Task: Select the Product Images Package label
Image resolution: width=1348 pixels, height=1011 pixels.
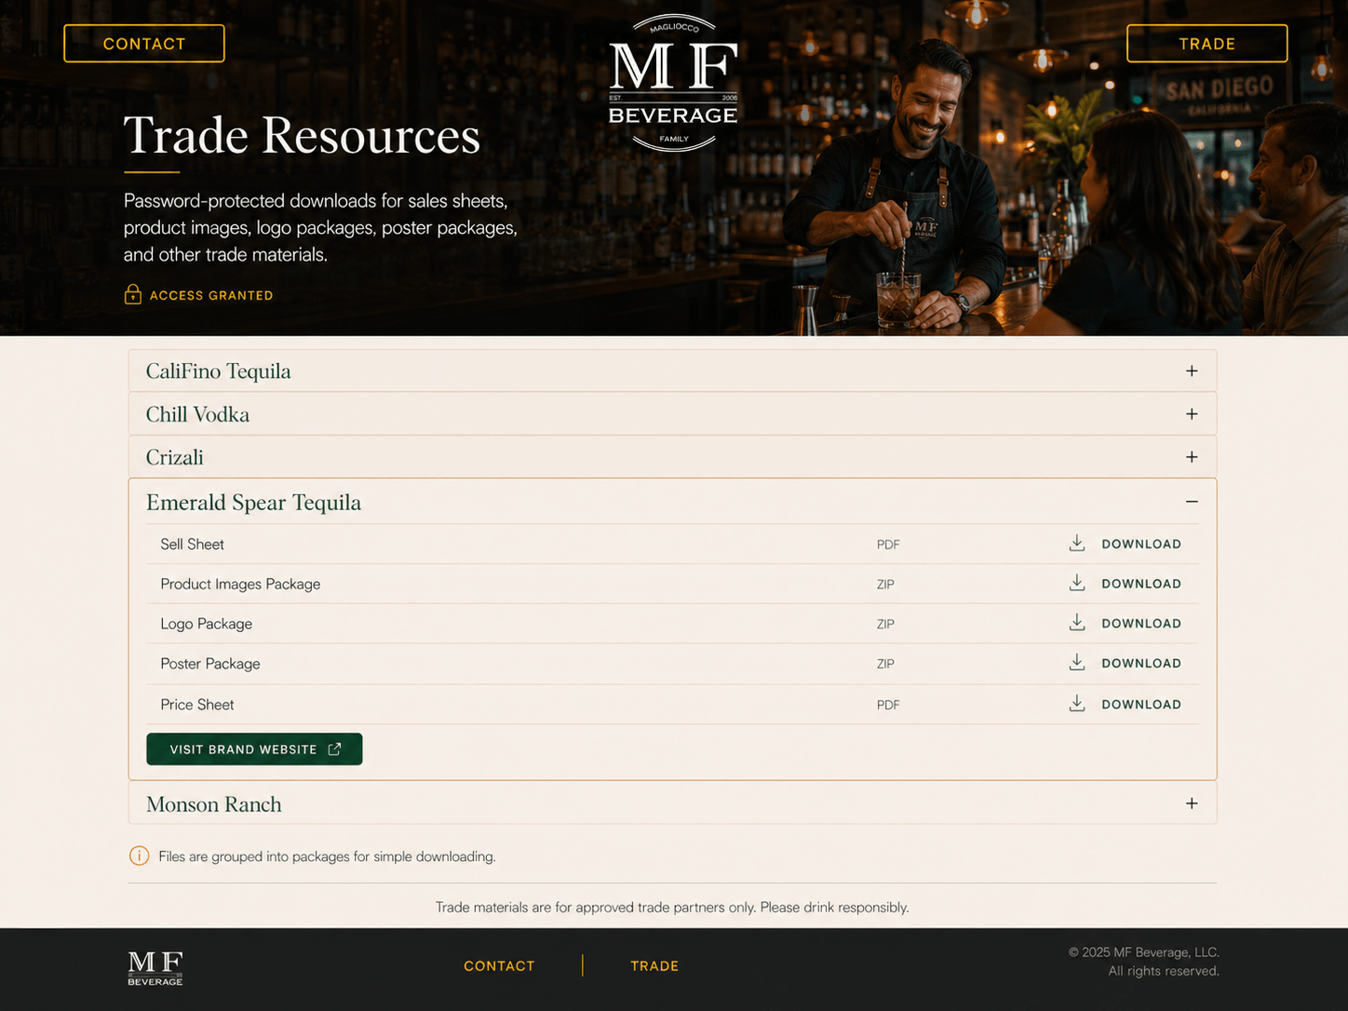Action: [x=240, y=584]
